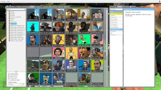Toggle the Disable Thinking checkbox

point(9,74)
